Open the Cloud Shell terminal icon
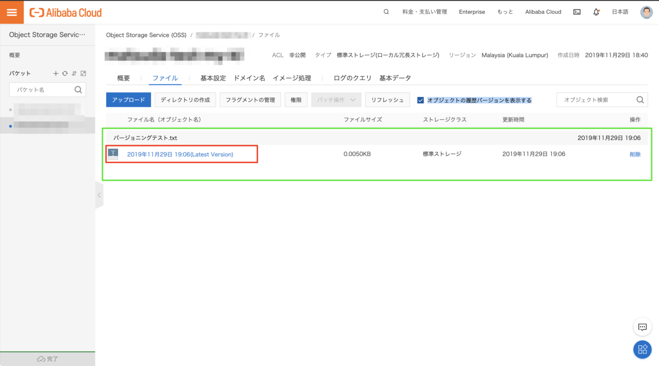 tap(577, 12)
